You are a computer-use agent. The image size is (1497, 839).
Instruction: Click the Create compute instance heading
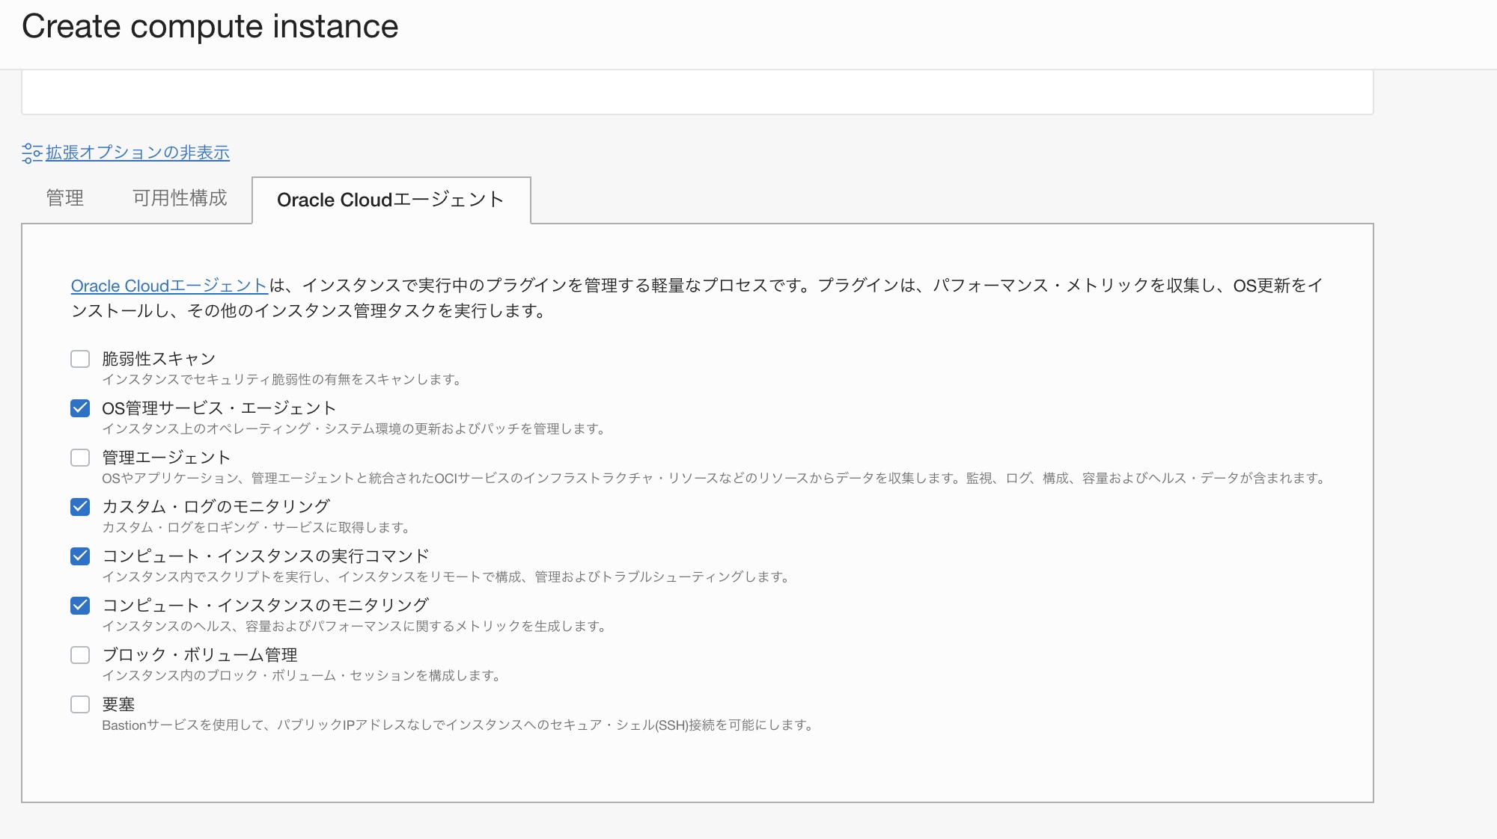[210, 27]
